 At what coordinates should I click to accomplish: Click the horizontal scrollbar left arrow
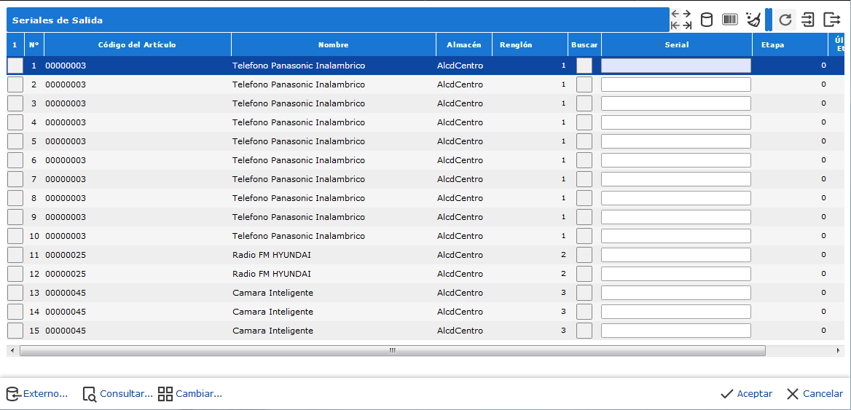(12, 350)
